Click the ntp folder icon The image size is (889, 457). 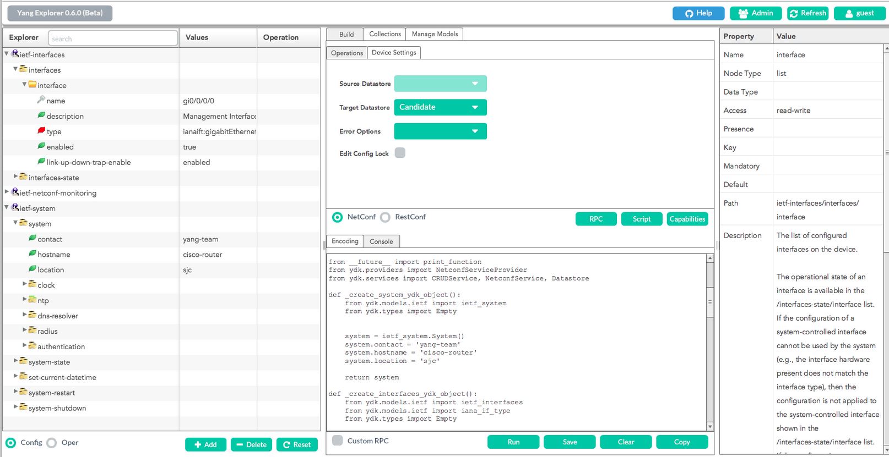(32, 300)
